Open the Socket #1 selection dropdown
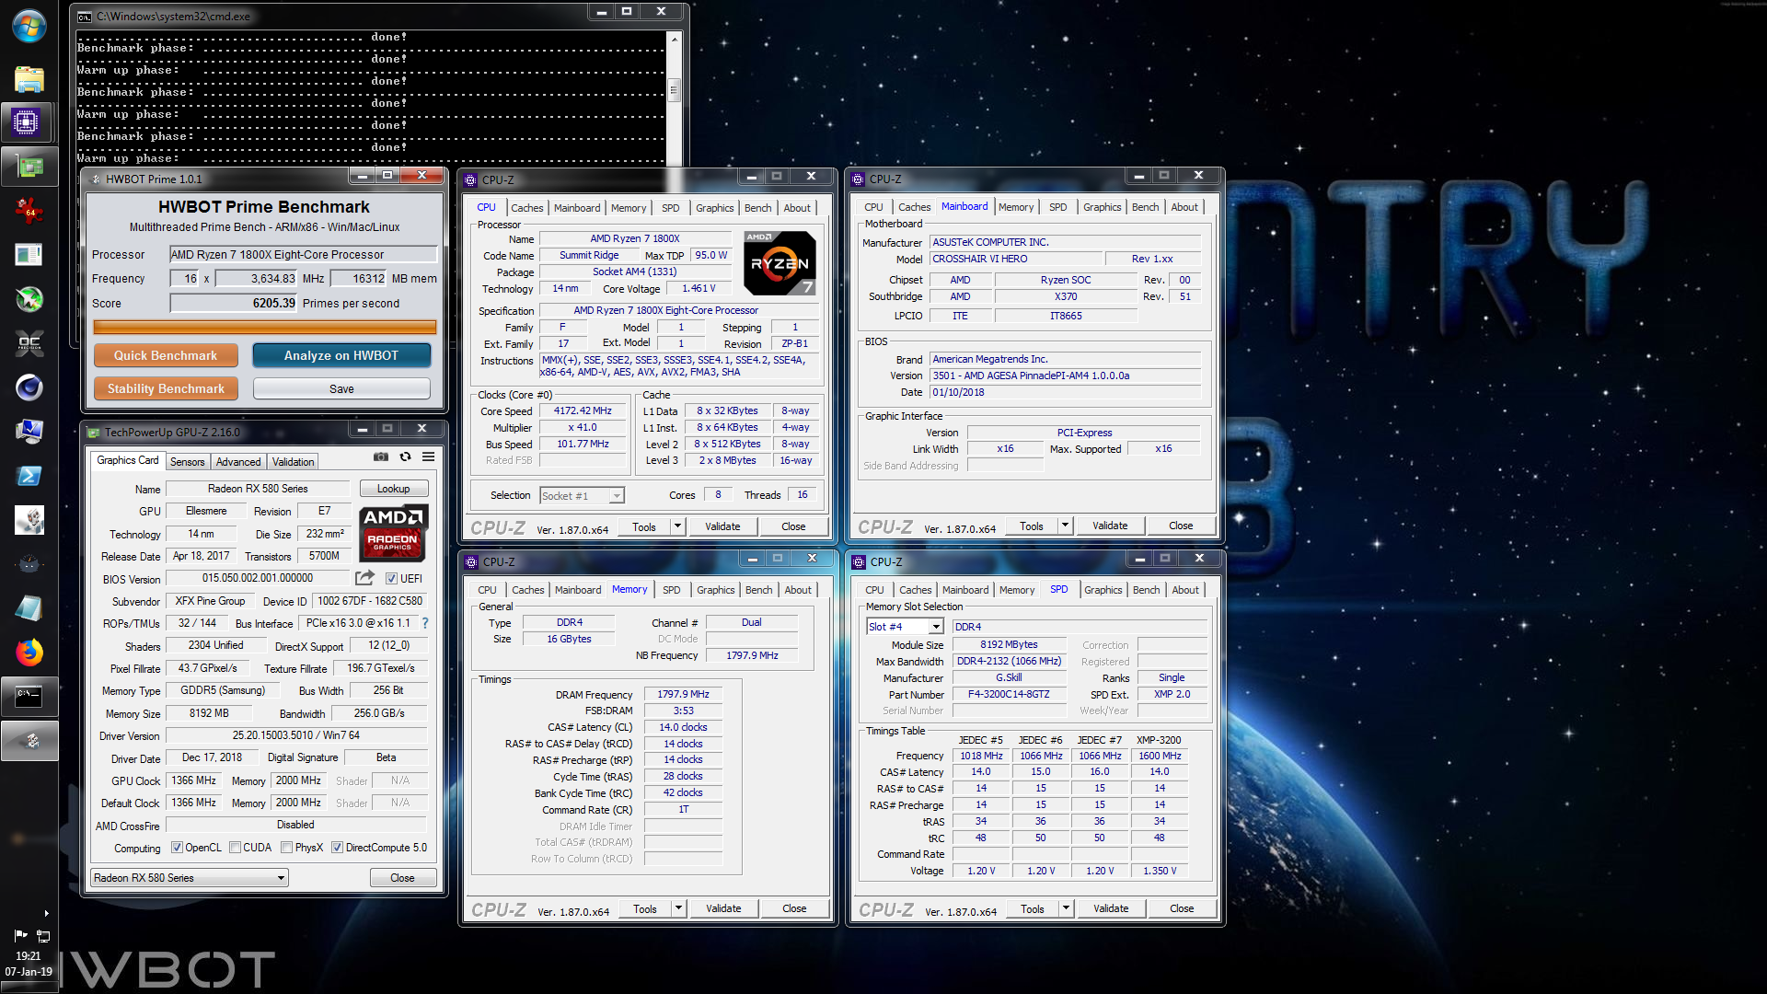Image resolution: width=1767 pixels, height=994 pixels. coord(582,496)
